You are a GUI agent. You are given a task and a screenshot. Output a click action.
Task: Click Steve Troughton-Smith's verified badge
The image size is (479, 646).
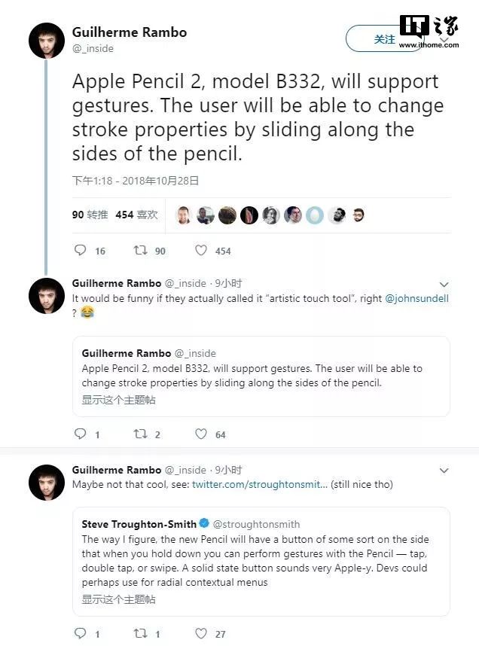203,523
